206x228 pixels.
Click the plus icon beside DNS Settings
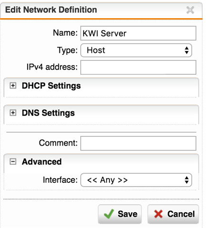(x=13, y=113)
